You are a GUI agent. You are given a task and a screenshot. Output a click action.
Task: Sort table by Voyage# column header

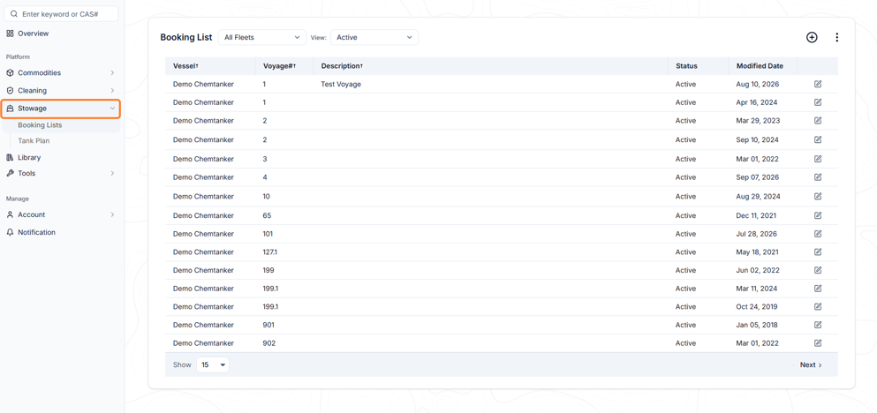[x=279, y=66]
